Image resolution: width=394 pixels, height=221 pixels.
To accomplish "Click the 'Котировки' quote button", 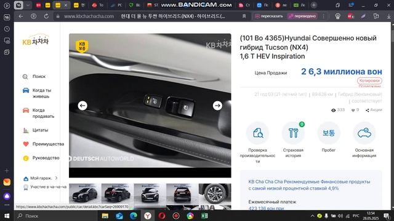I will pos(369,80).
